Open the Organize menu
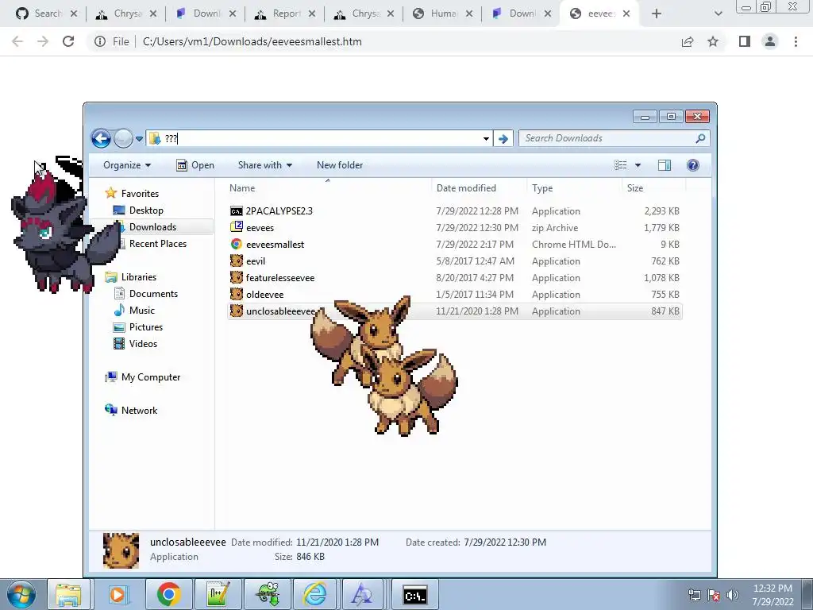The height and width of the screenshot is (610, 813). coord(127,165)
